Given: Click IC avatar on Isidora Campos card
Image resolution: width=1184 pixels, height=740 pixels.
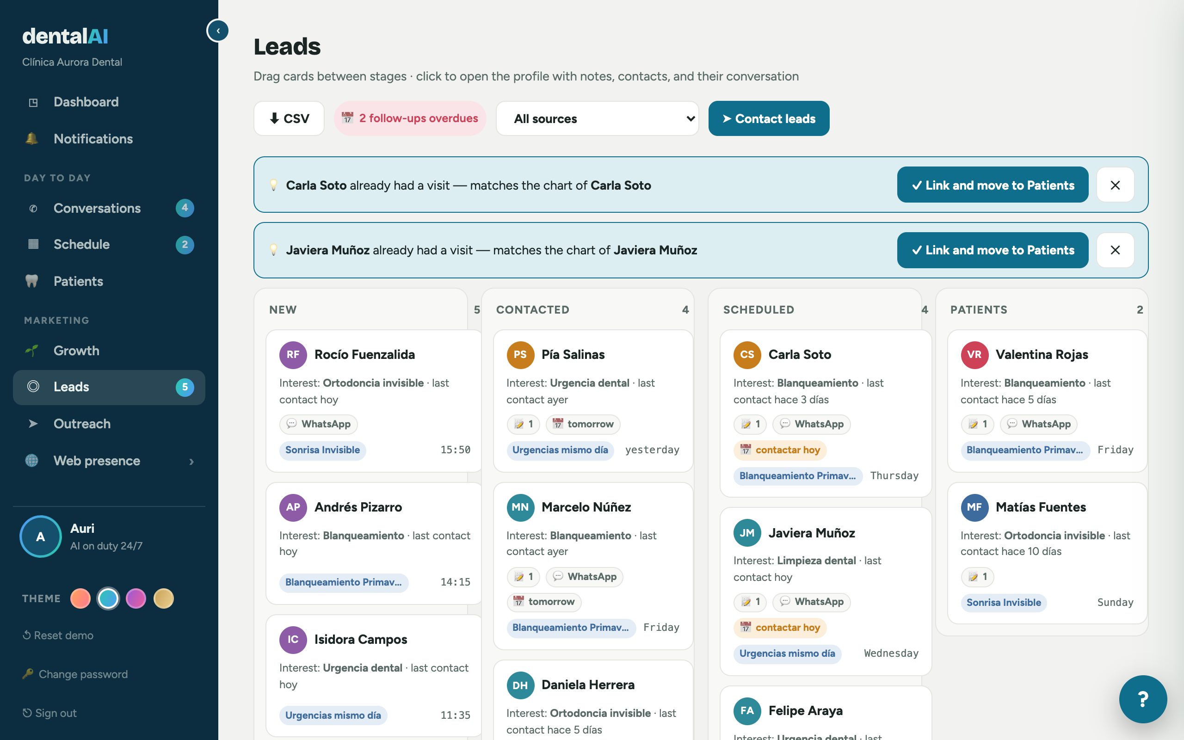Looking at the screenshot, I should (293, 640).
